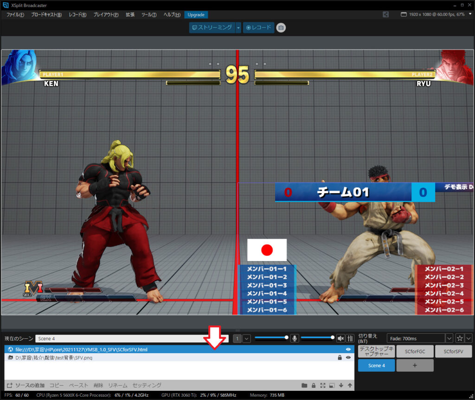Click the Japan flag in preview
The image size is (475, 400).
(267, 250)
